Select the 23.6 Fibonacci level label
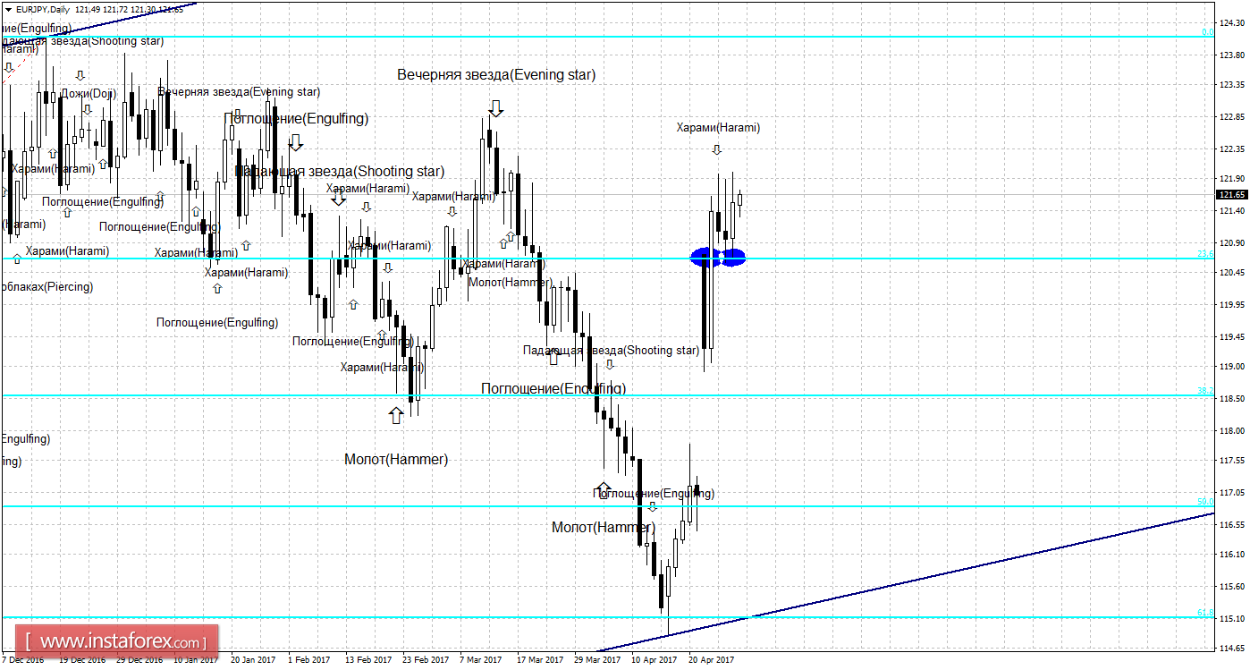The image size is (1250, 670). coord(1205,254)
